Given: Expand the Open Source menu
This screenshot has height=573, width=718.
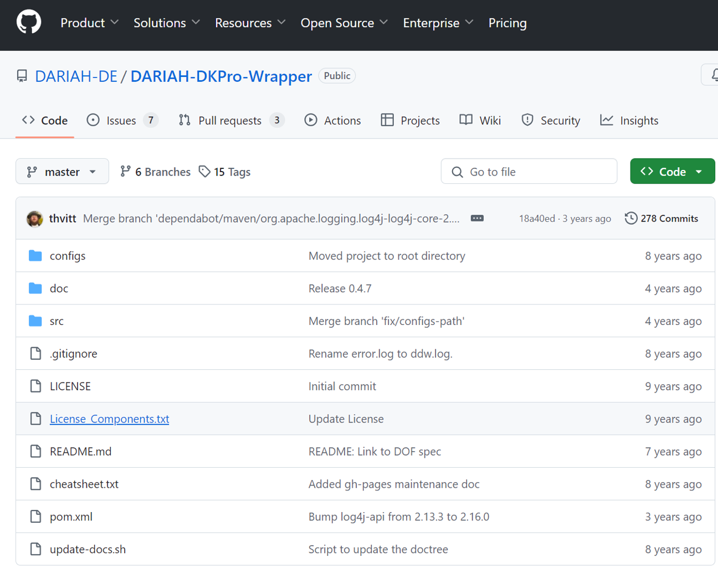Looking at the screenshot, I should [343, 23].
